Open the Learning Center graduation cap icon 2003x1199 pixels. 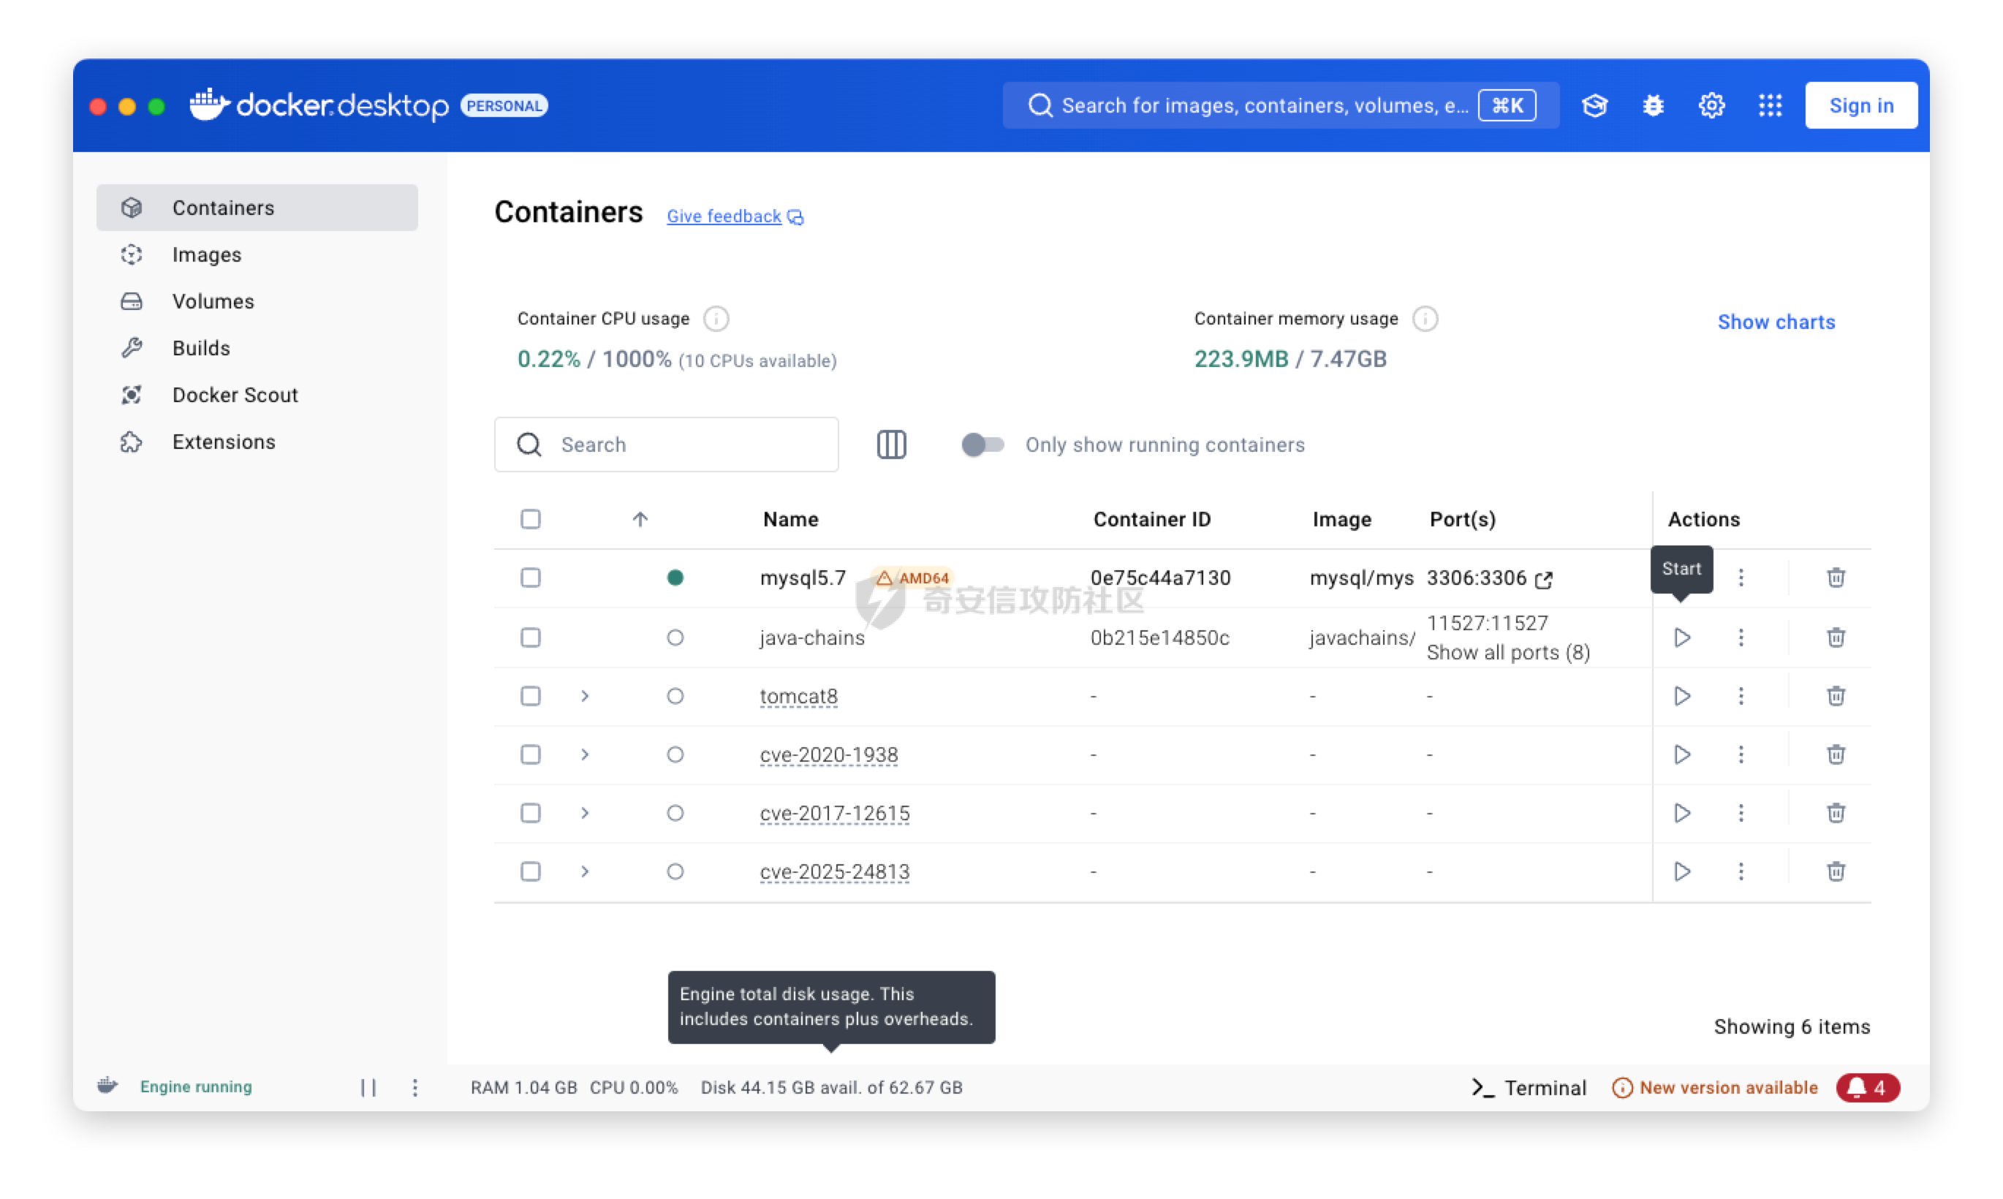[1594, 106]
